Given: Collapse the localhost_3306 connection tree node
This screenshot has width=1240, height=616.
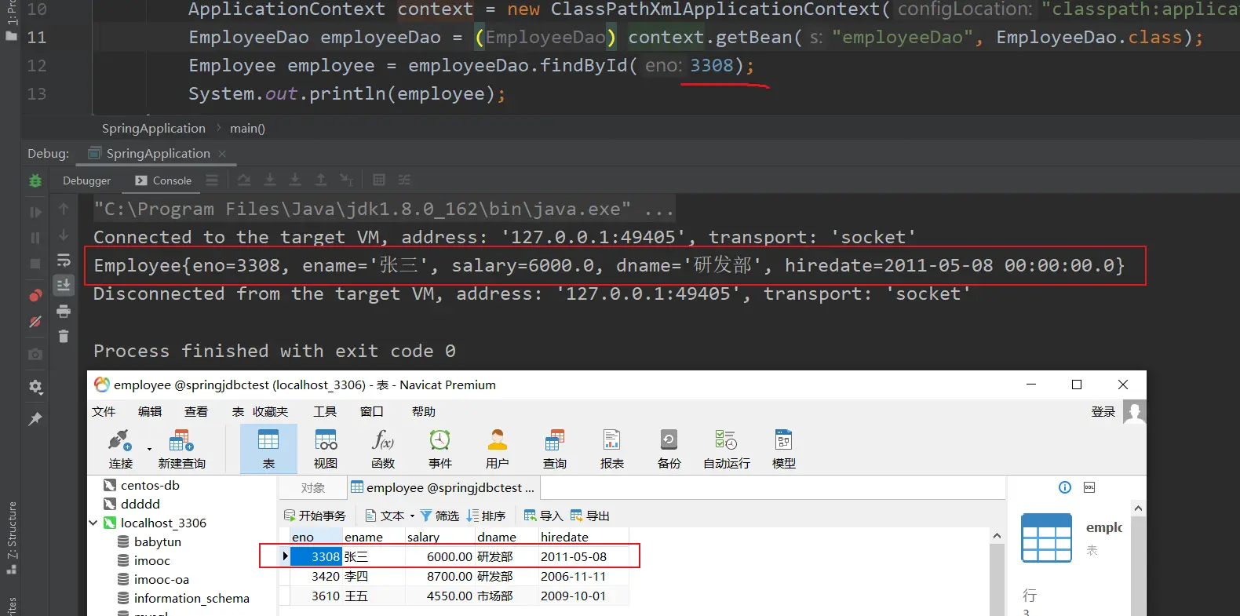Looking at the screenshot, I should click(x=93, y=523).
